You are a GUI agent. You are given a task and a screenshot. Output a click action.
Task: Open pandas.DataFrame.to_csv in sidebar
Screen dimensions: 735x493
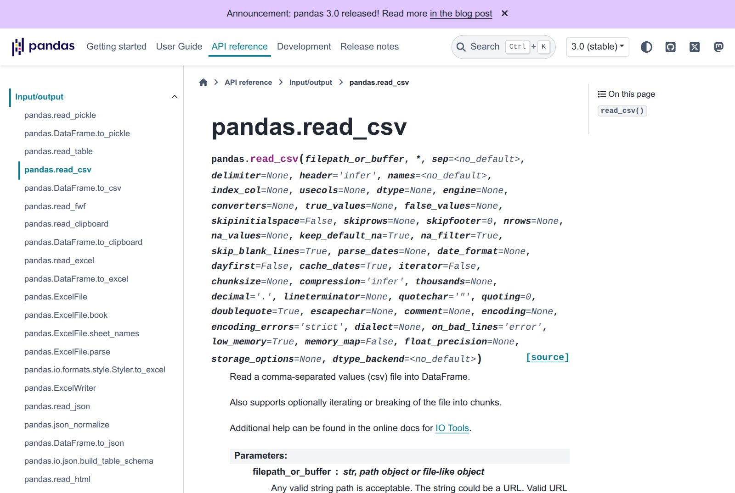pyautogui.click(x=73, y=188)
